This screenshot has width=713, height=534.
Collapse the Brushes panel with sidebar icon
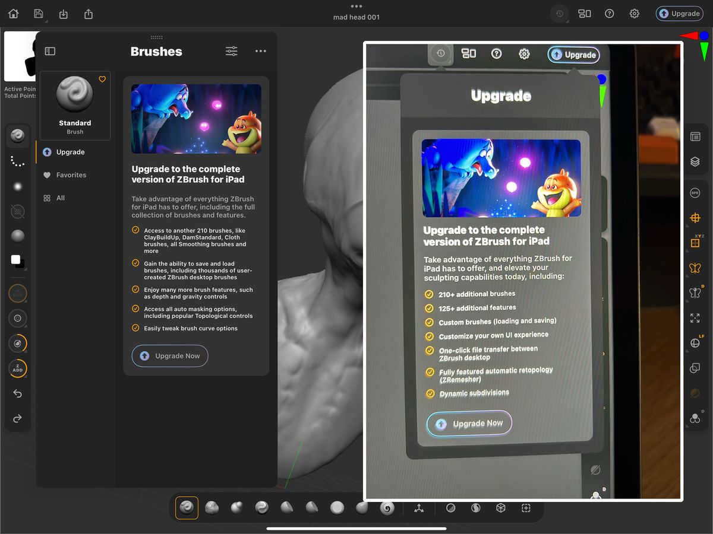pos(50,51)
